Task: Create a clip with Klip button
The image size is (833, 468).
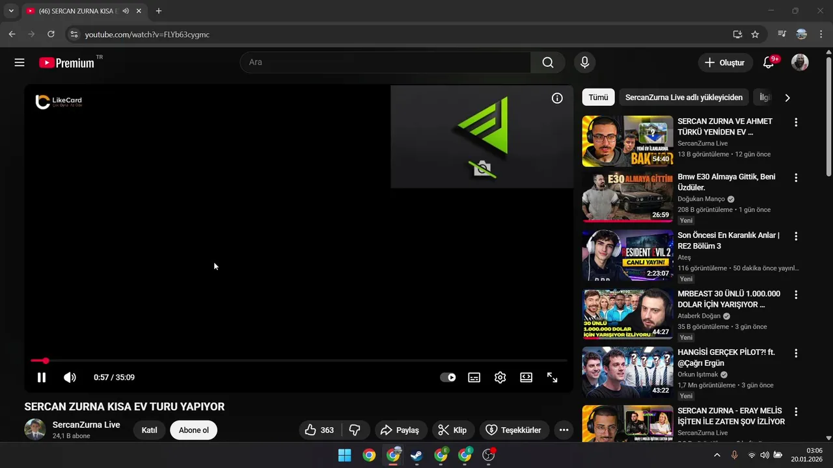Action: pyautogui.click(x=452, y=430)
